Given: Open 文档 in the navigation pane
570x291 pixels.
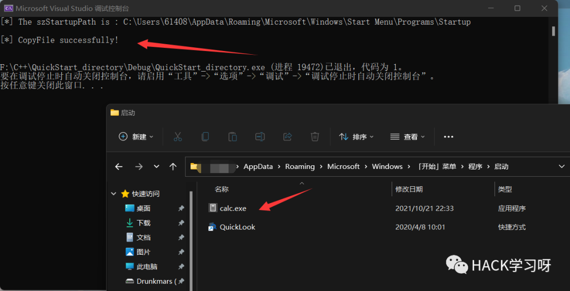Looking at the screenshot, I should (143, 237).
